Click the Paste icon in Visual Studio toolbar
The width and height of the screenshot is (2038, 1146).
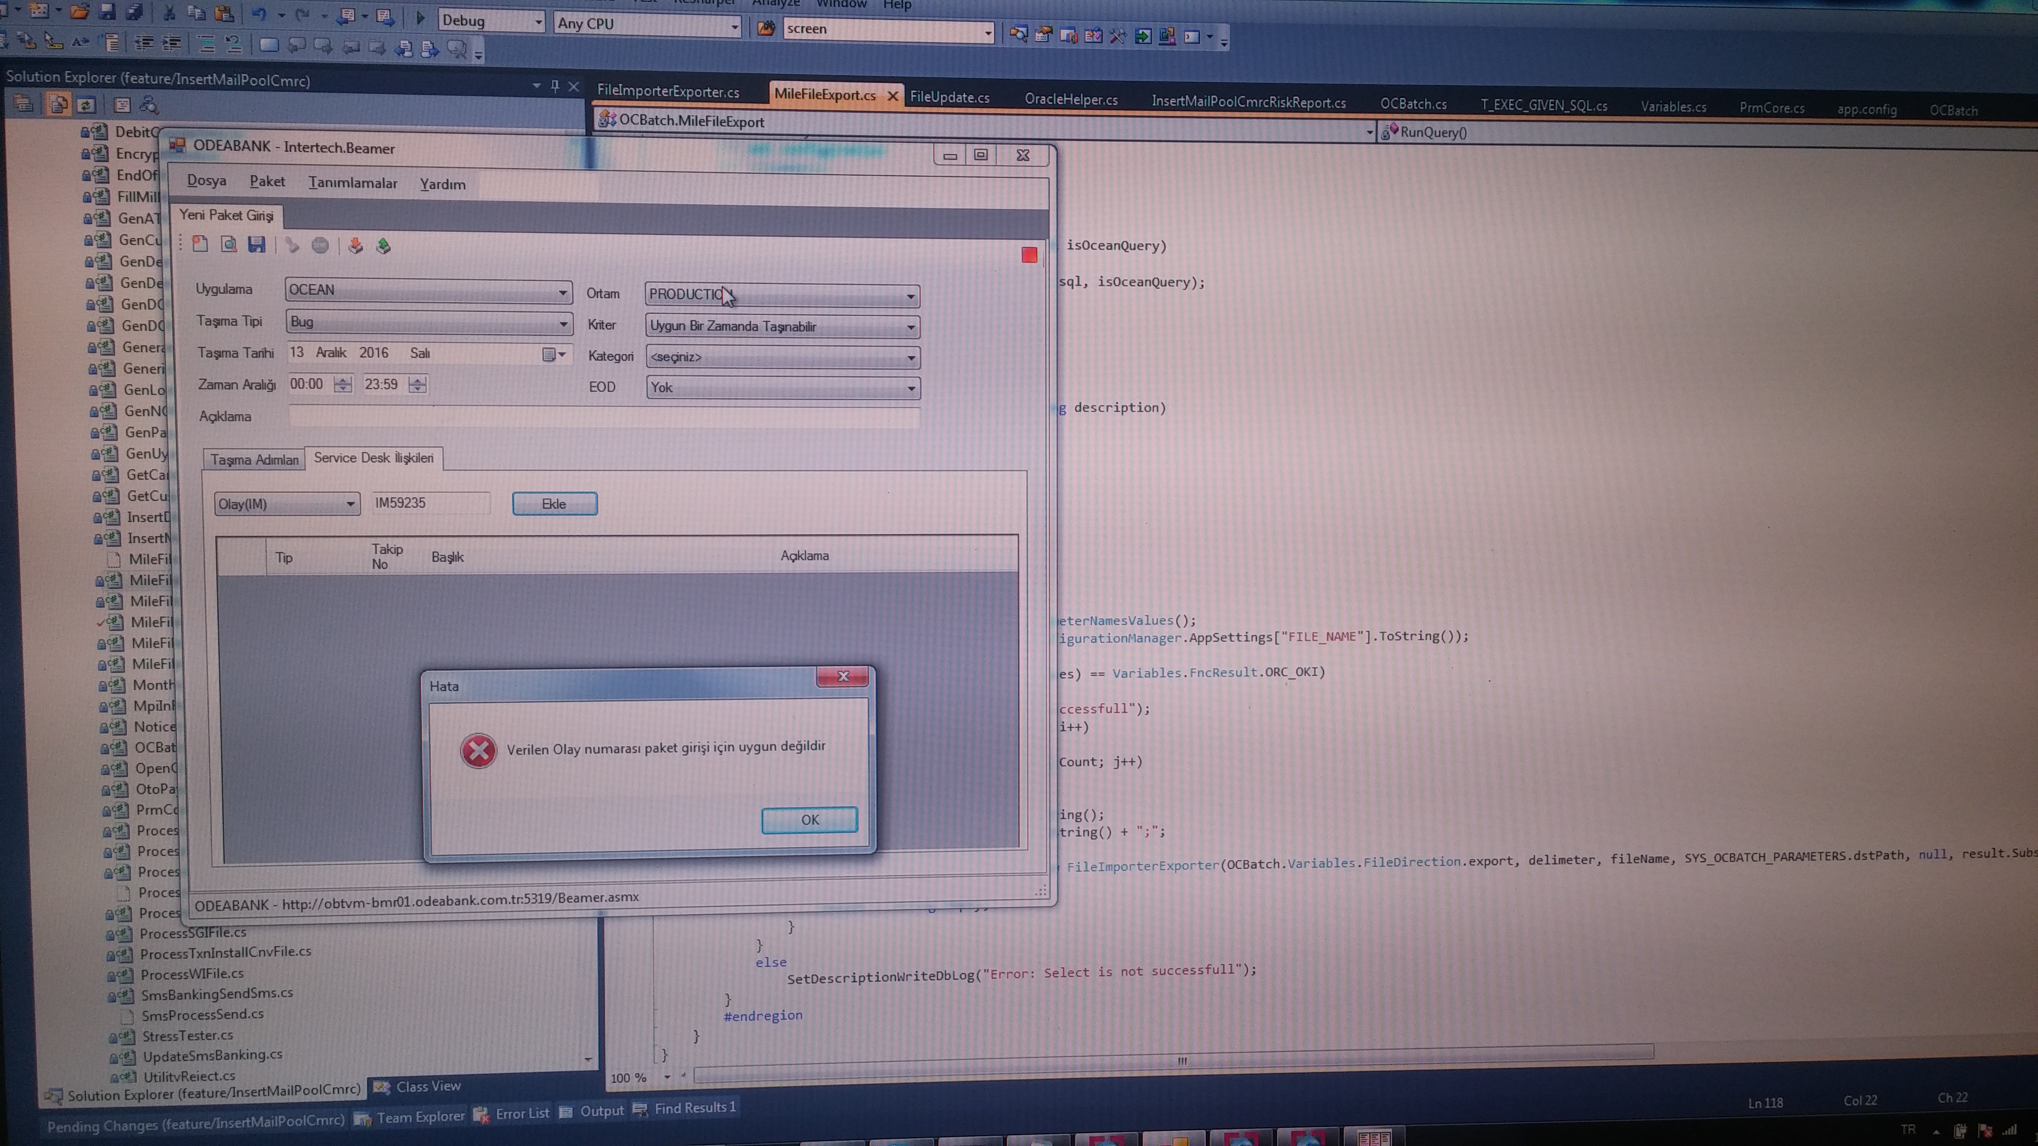click(x=225, y=14)
